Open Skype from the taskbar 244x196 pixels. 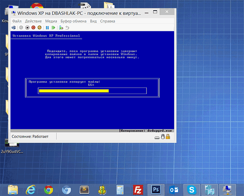coord(192,190)
